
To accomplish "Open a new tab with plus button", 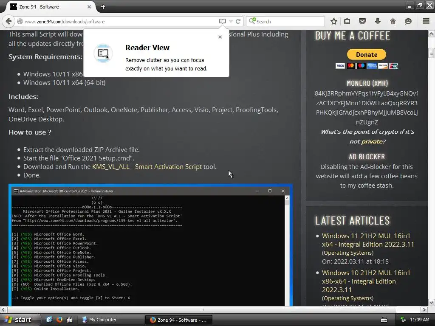I will click(x=103, y=7).
